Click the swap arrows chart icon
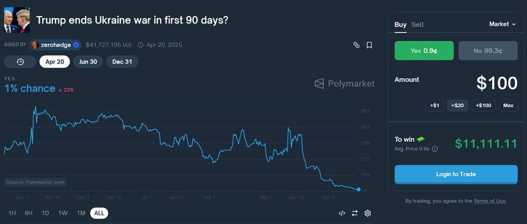 (355, 213)
